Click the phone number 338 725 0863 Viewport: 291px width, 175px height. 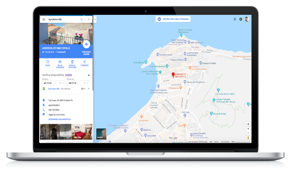click(x=54, y=110)
